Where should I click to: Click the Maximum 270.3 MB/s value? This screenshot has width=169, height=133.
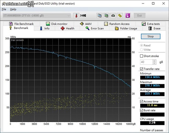coord(152,86)
